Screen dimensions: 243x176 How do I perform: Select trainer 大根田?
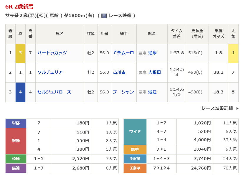pyautogui.click(x=154, y=72)
